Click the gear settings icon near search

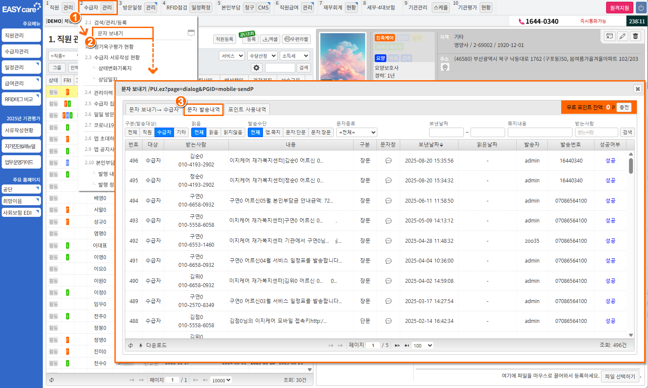pyautogui.click(x=256, y=68)
